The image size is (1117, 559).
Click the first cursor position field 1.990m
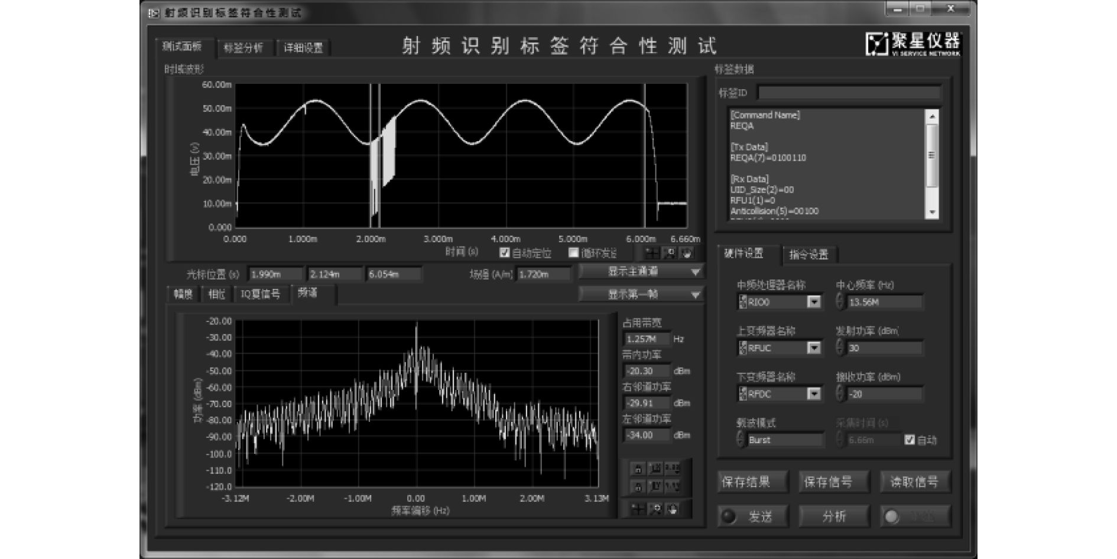click(x=275, y=274)
